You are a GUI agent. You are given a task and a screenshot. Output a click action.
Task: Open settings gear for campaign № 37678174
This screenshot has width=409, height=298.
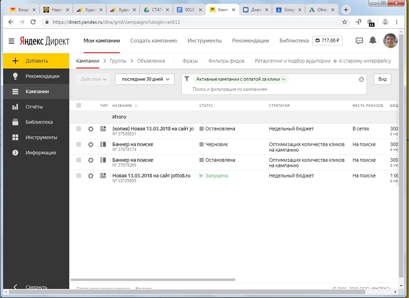click(90, 144)
